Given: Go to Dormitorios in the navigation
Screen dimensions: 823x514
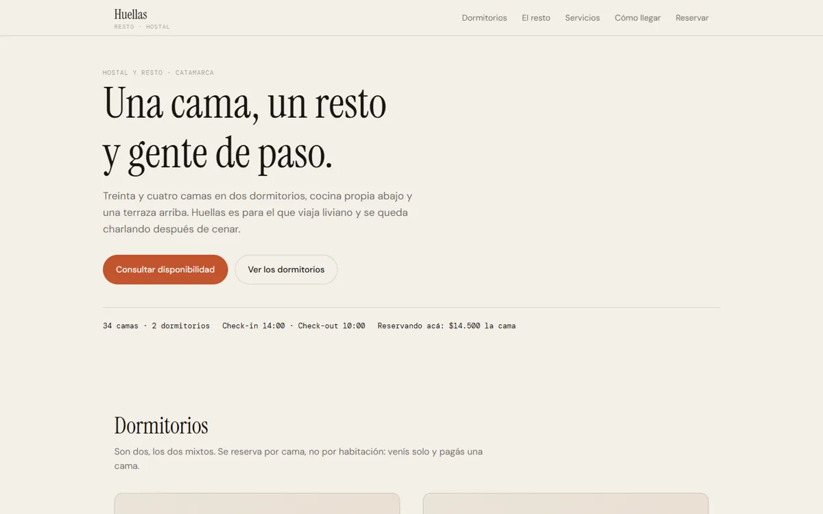Looking at the screenshot, I should (484, 18).
